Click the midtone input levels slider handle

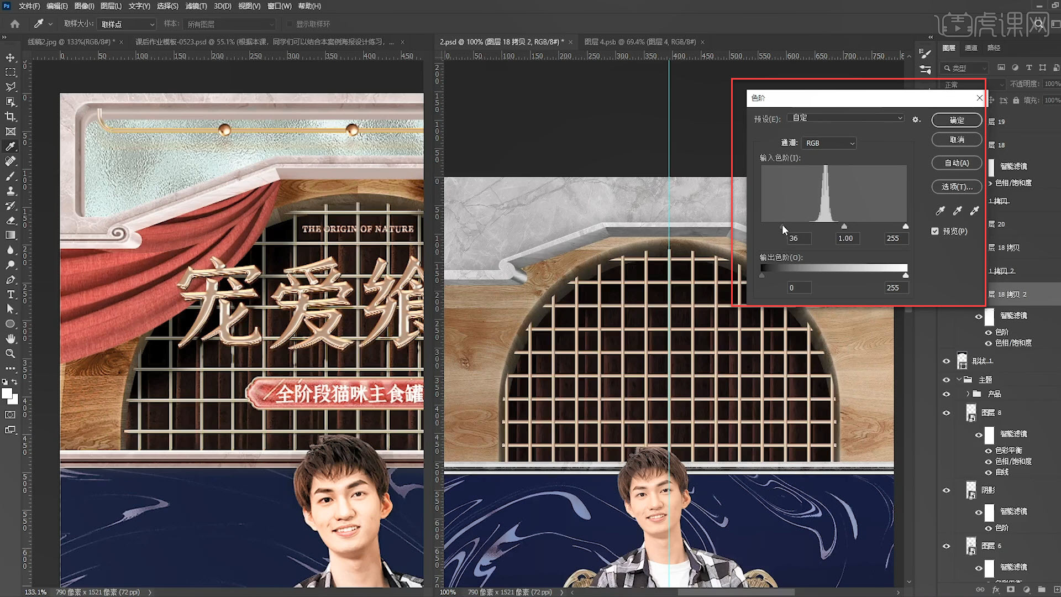click(x=844, y=227)
